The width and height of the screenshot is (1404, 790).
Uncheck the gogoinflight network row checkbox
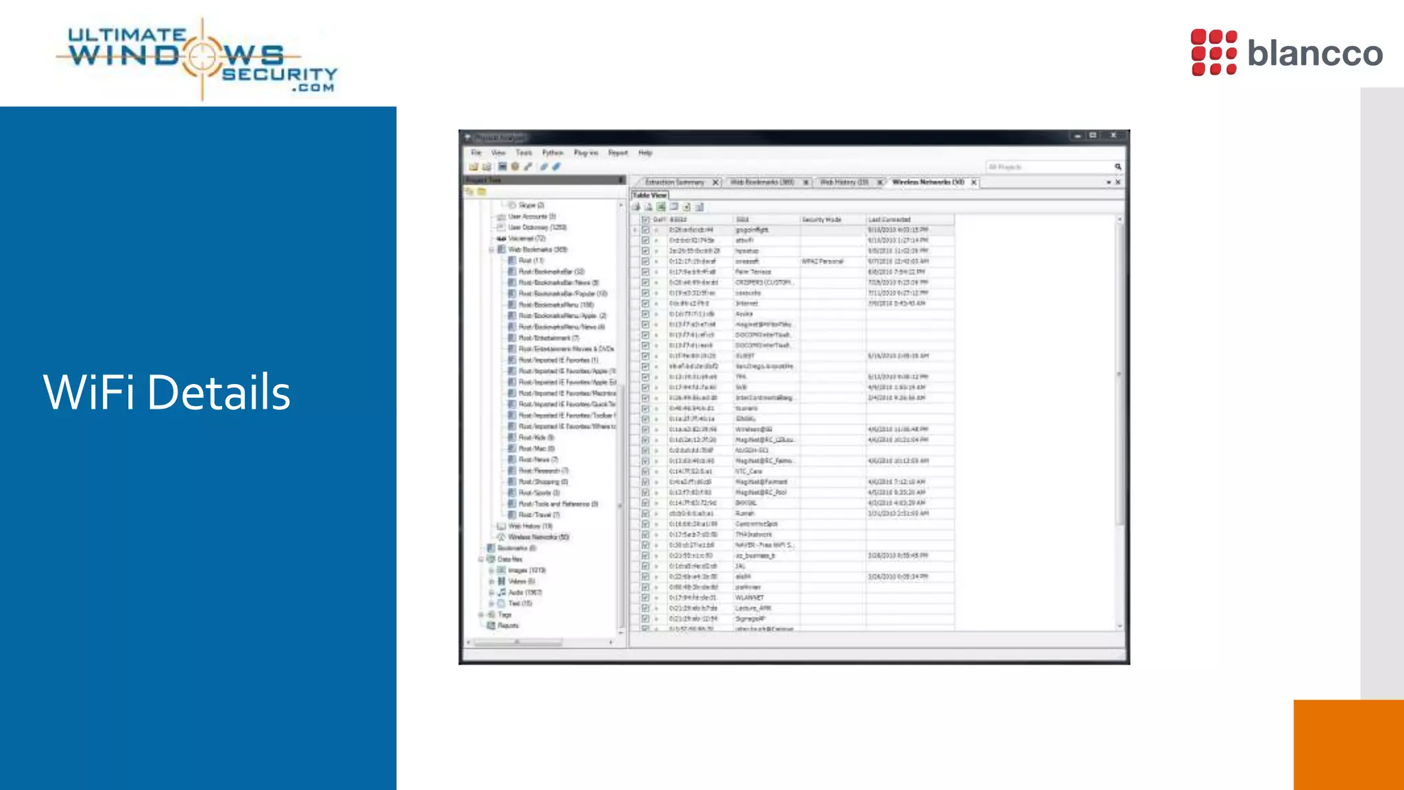pyautogui.click(x=645, y=230)
